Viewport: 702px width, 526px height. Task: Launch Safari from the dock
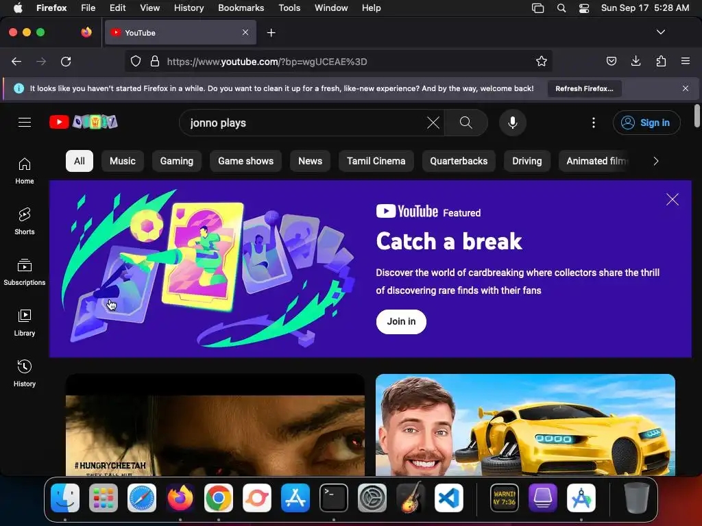click(x=142, y=498)
